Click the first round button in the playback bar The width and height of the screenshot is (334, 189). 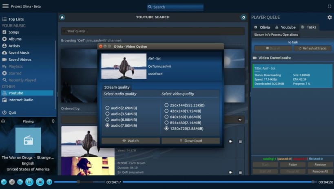[4, 182]
